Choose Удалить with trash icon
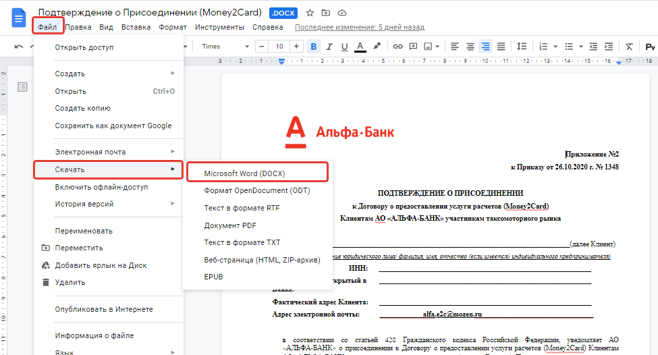 (x=108, y=282)
